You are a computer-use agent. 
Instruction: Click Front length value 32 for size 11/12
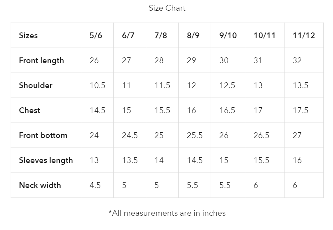(297, 61)
